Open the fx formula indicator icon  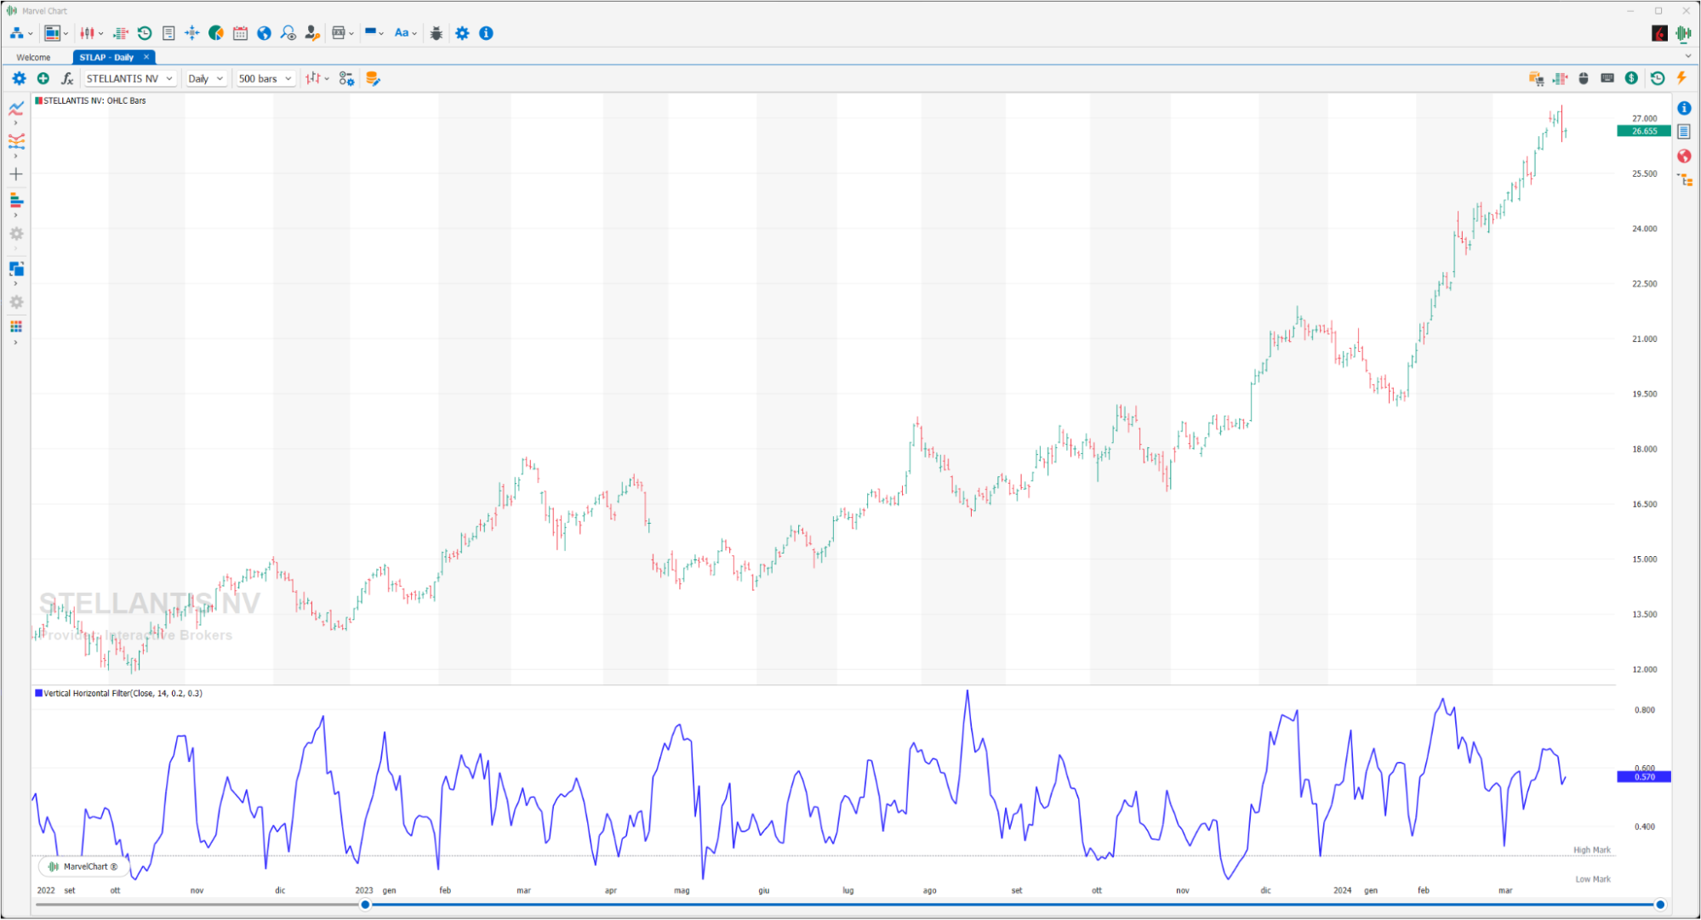[x=67, y=78]
